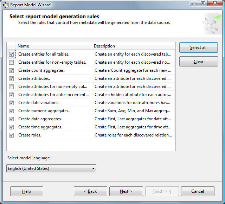The height and width of the screenshot is (204, 225).
Task: Return to previous step with Back
Action: (x=90, y=191)
